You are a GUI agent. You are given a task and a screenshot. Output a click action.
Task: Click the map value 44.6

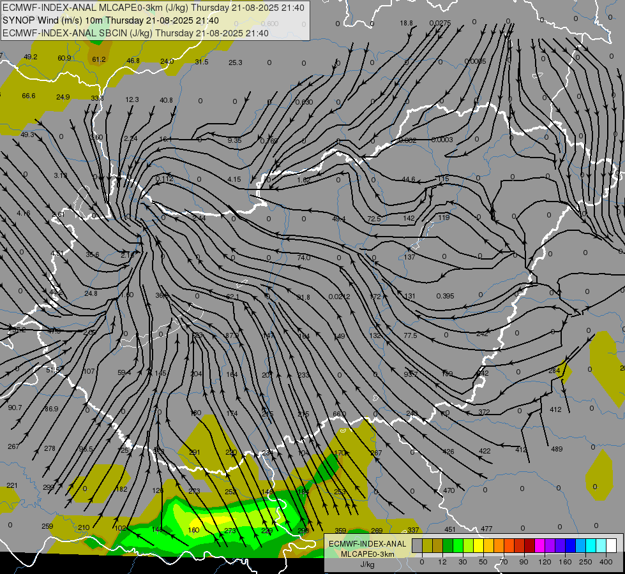pos(409,179)
